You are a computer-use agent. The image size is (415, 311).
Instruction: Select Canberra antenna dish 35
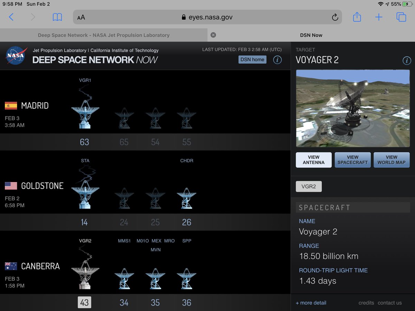tap(155, 279)
